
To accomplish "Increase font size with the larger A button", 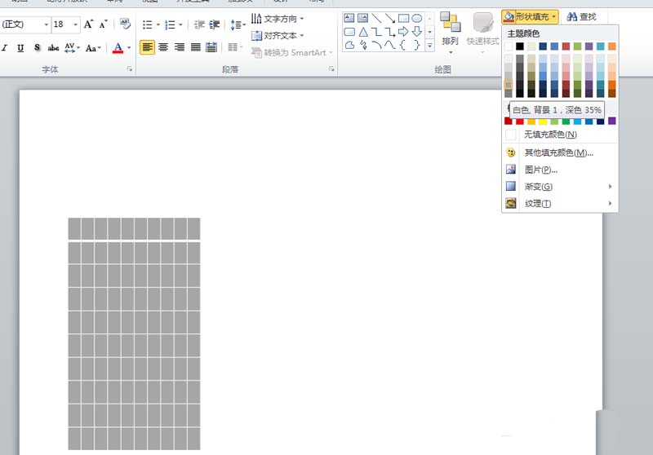I will point(88,24).
